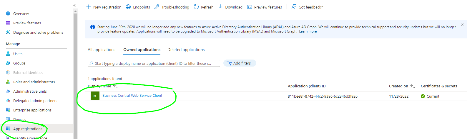The width and height of the screenshot is (467, 139).
Task: Open Diagnose and solve problems item
Action: [38, 32]
